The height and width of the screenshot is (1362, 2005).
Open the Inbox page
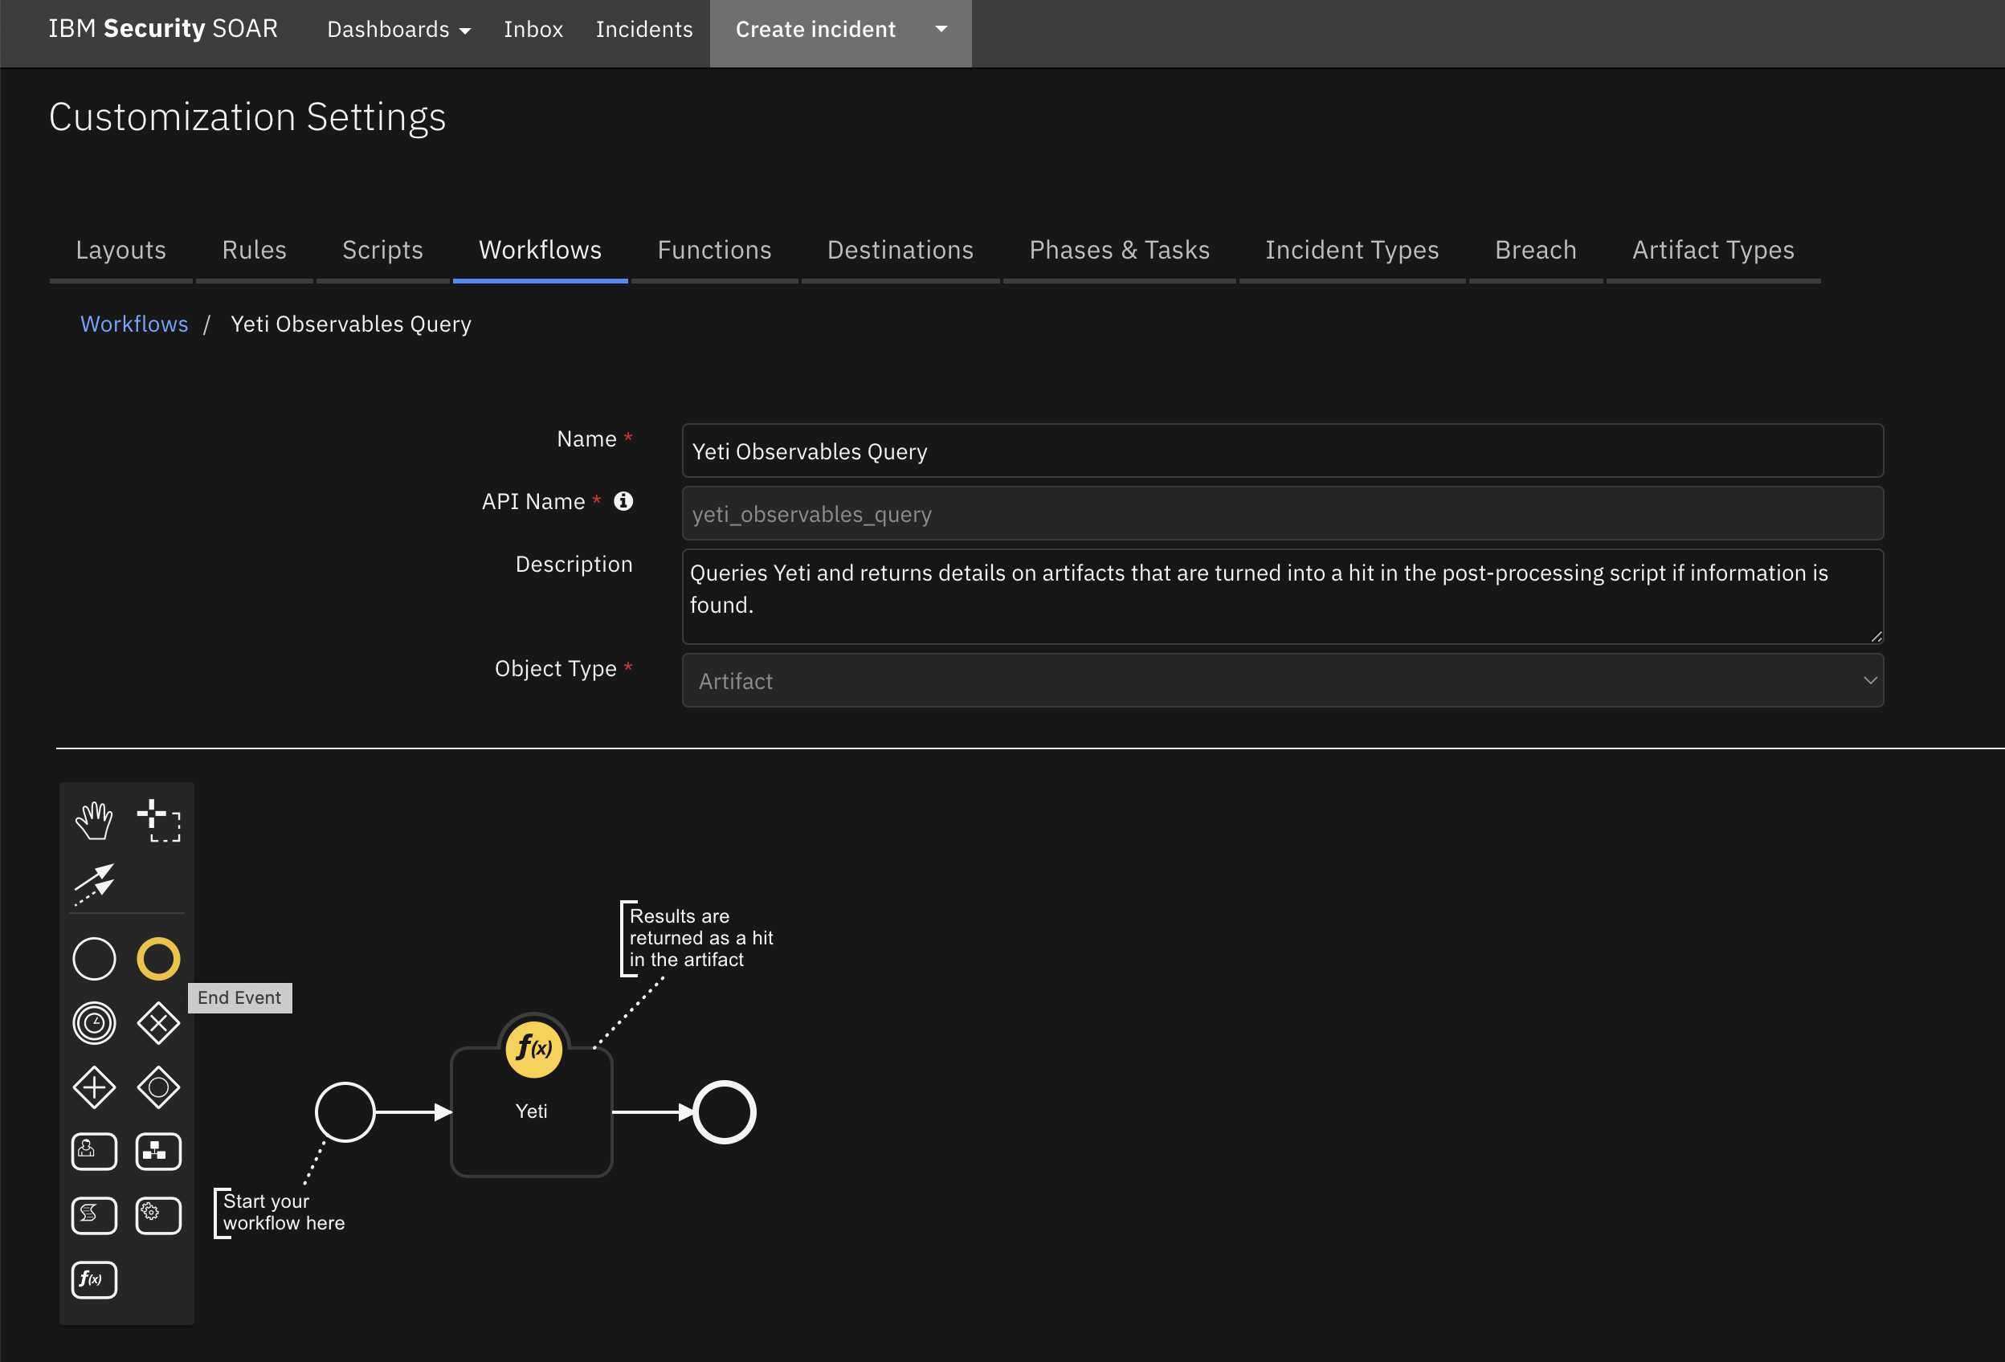pos(533,30)
